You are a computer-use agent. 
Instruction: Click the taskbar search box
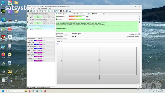click(14, 91)
